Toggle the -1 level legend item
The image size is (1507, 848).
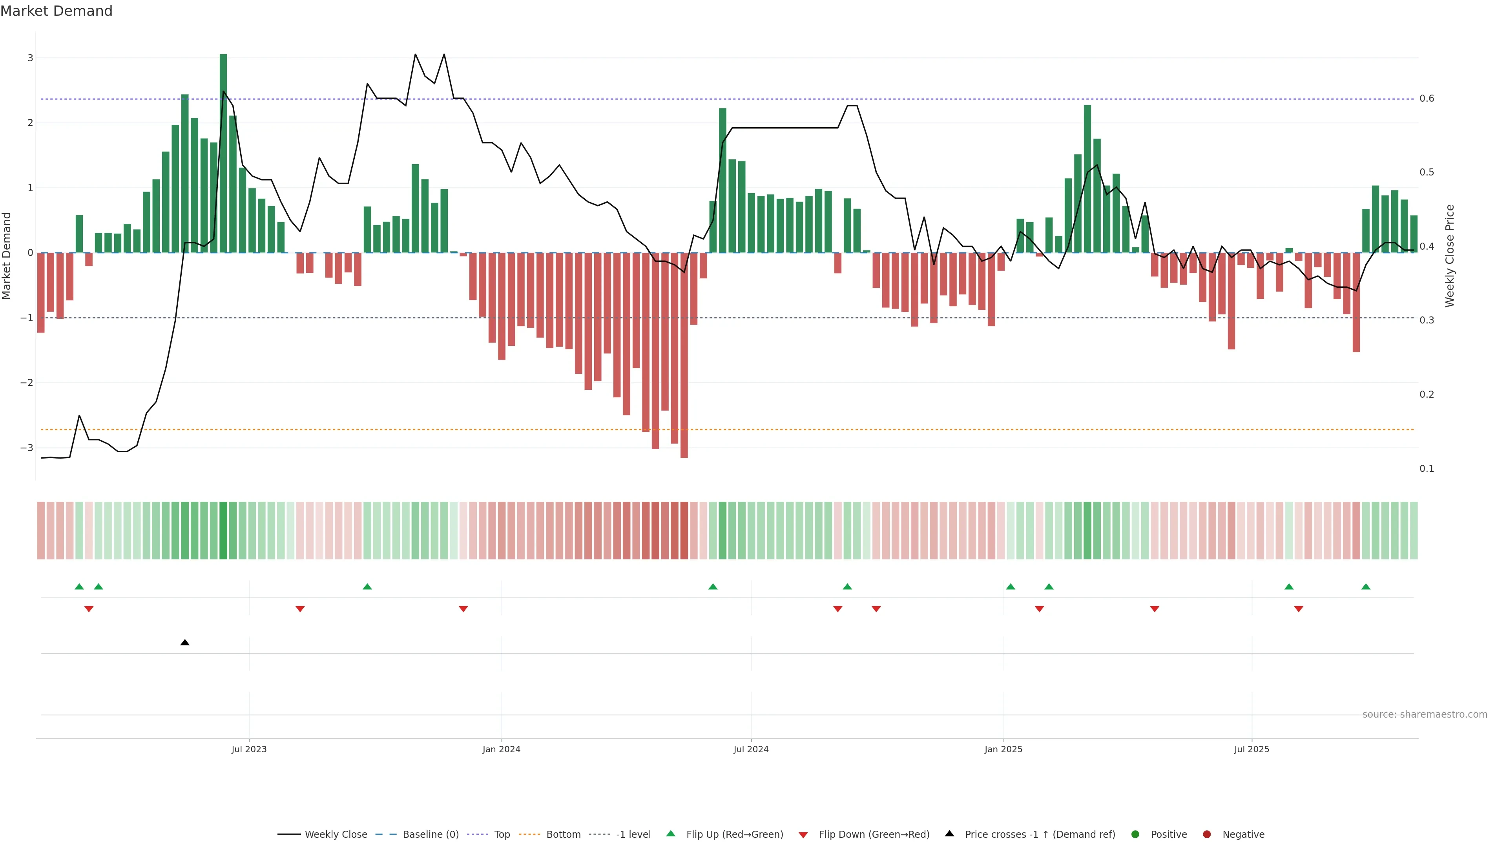tap(633, 835)
